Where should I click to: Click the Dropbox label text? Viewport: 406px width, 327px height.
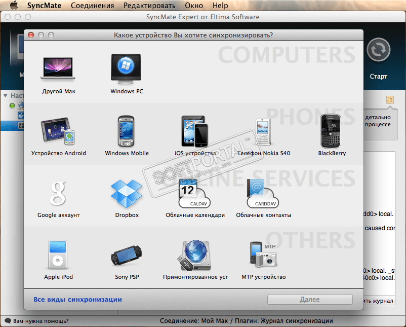pyautogui.click(x=127, y=215)
